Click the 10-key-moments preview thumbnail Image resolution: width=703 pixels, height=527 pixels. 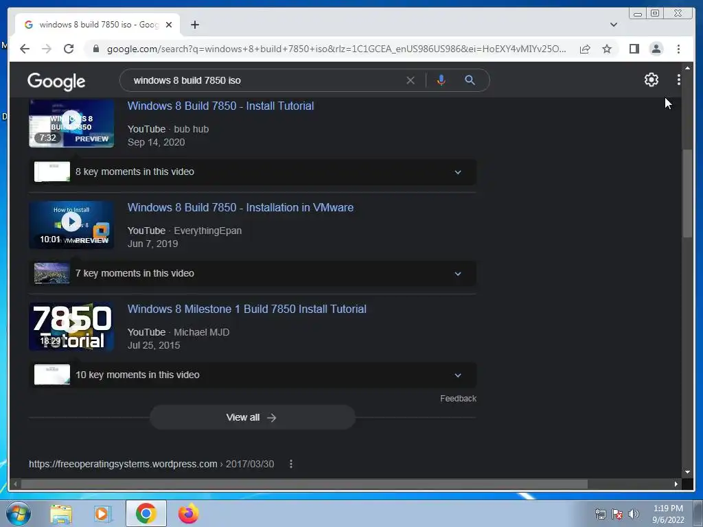pyautogui.click(x=52, y=375)
